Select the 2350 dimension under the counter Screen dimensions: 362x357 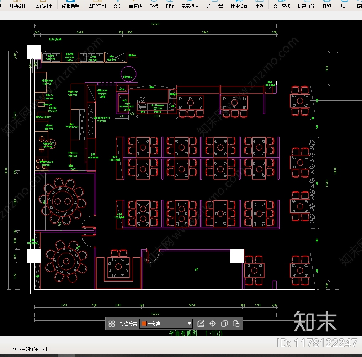pos(156,116)
